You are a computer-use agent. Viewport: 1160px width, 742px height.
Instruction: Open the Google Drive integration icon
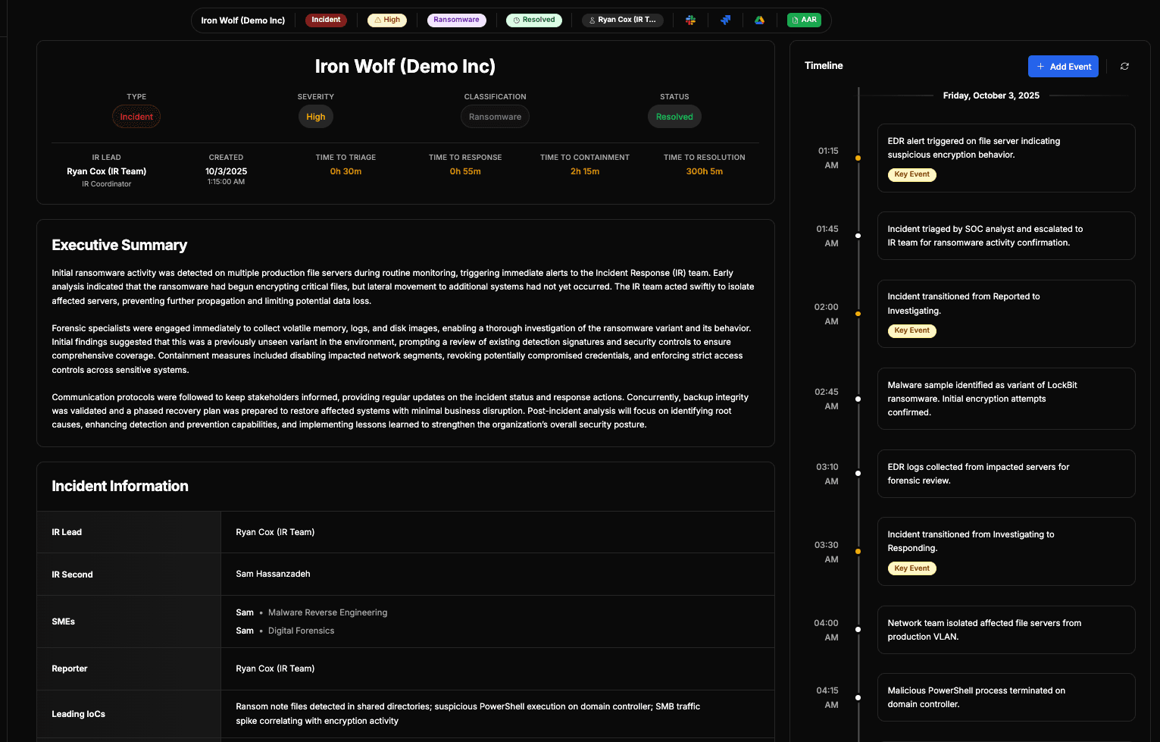759,20
